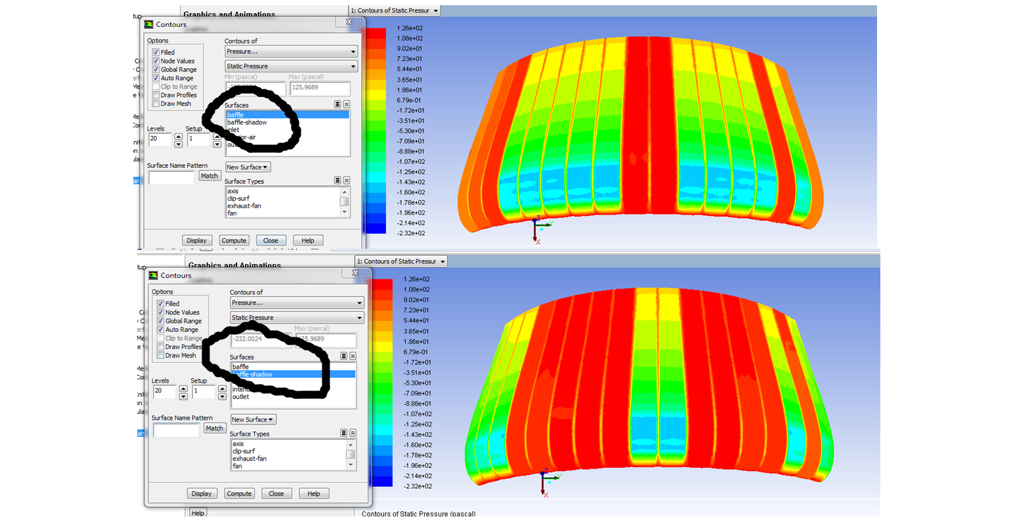Viewport: 1011px width, 525px height.
Task: Select outlet surface in bottom dialog list
Action: click(241, 397)
